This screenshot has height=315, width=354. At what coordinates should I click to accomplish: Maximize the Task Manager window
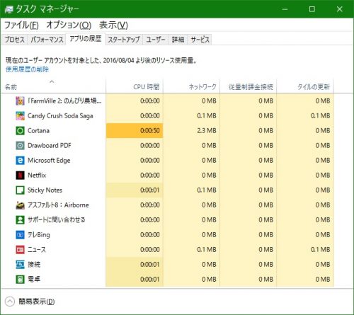(x=312, y=9)
